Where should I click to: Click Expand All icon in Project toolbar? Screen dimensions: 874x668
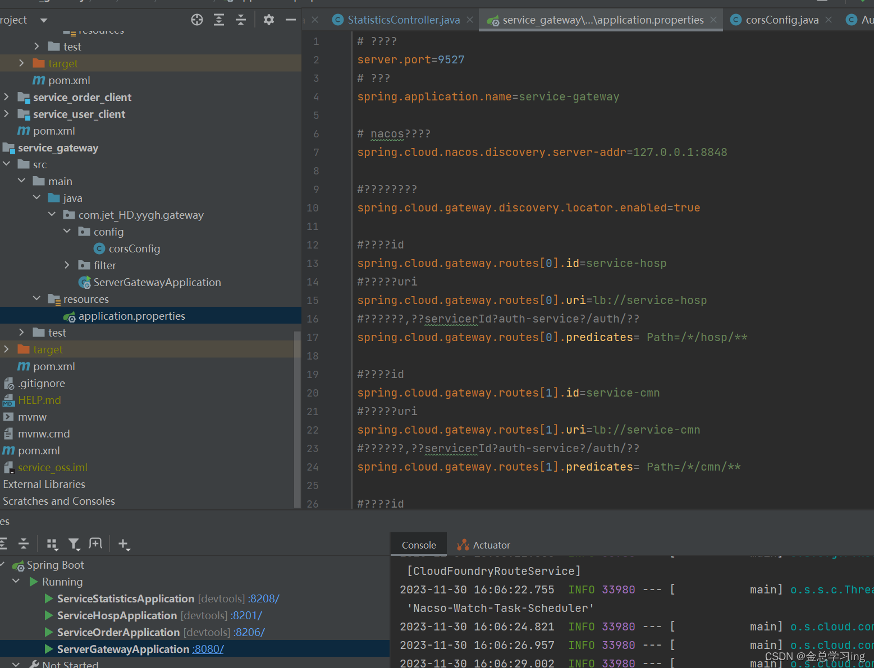(x=219, y=20)
